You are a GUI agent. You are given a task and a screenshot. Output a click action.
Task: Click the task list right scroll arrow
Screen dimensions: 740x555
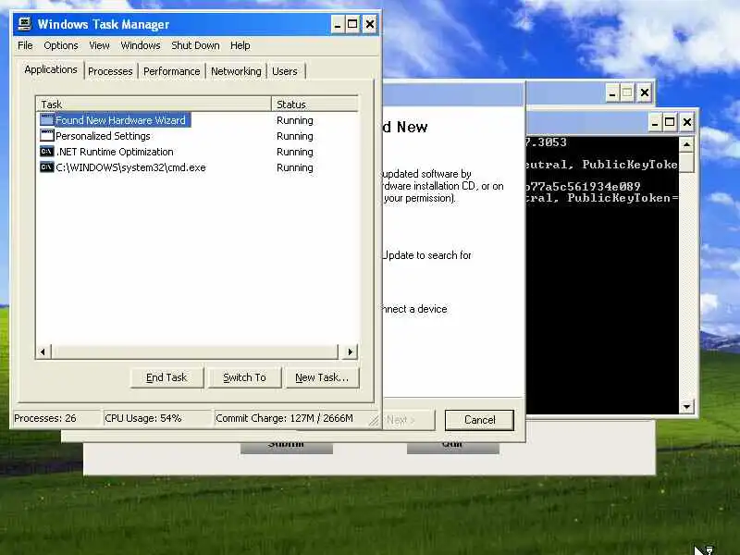350,351
